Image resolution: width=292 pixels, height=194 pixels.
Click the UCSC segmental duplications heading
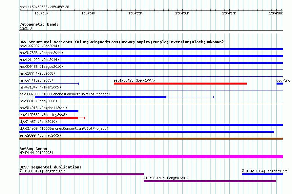(51, 167)
